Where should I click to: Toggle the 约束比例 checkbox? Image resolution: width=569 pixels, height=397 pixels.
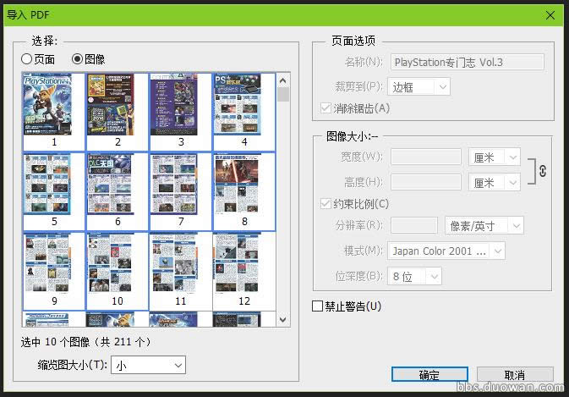(326, 204)
